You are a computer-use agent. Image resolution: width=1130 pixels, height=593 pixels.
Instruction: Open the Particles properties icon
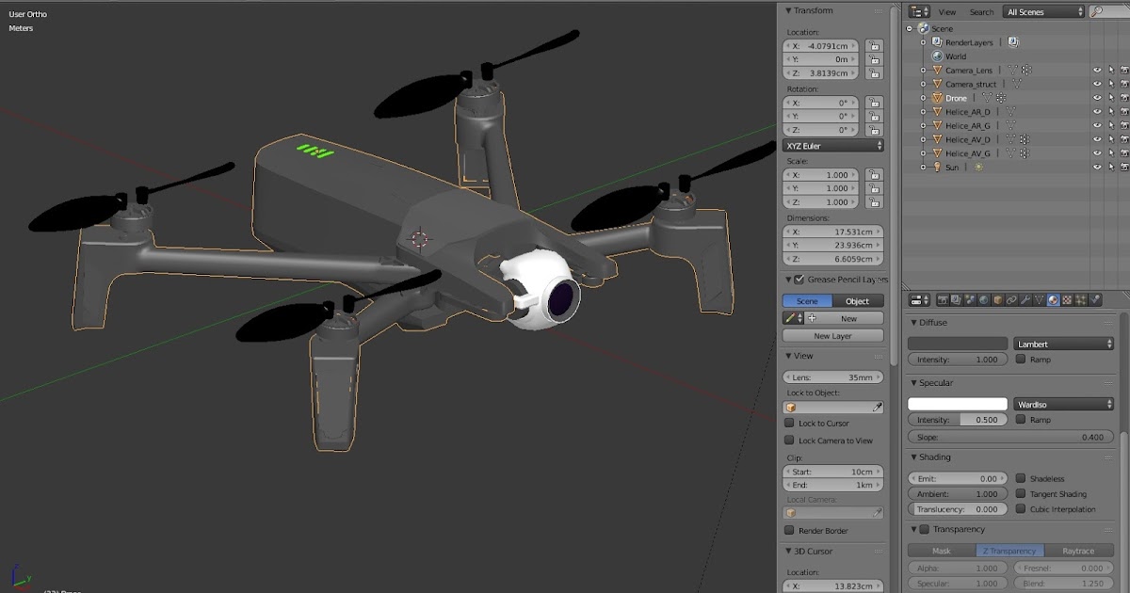[1079, 299]
